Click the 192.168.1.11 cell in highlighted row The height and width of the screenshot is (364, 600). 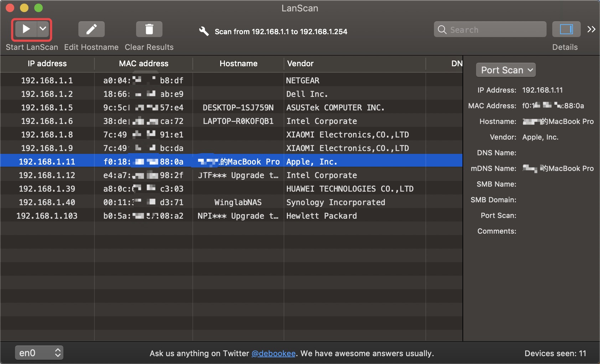coord(47,162)
